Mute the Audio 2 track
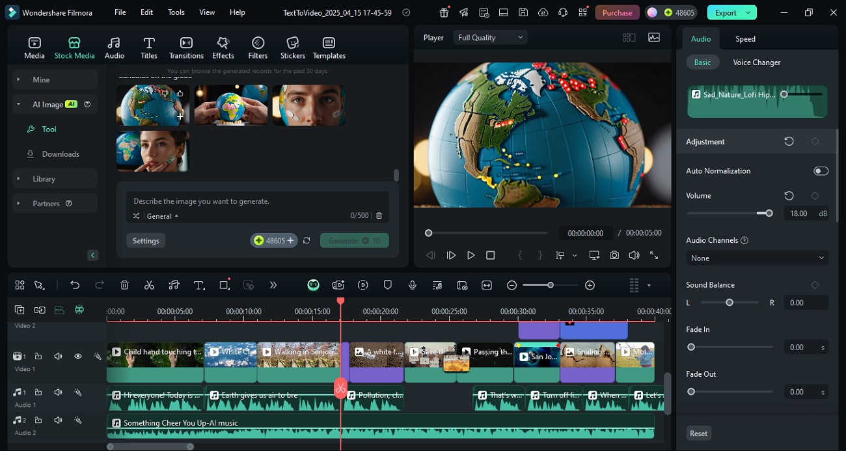 [x=59, y=420]
